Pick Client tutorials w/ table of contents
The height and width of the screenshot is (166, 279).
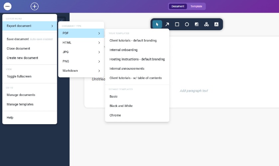[x=137, y=78]
